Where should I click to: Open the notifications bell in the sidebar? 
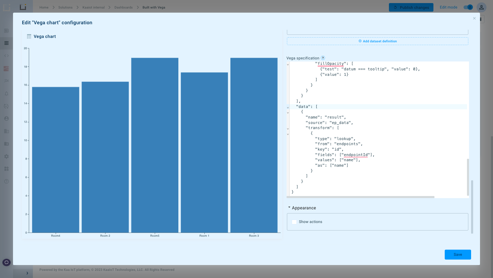[6, 94]
